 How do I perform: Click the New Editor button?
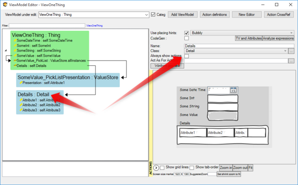click(246, 14)
